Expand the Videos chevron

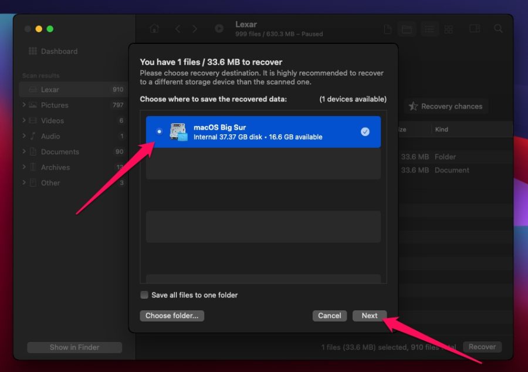point(24,120)
